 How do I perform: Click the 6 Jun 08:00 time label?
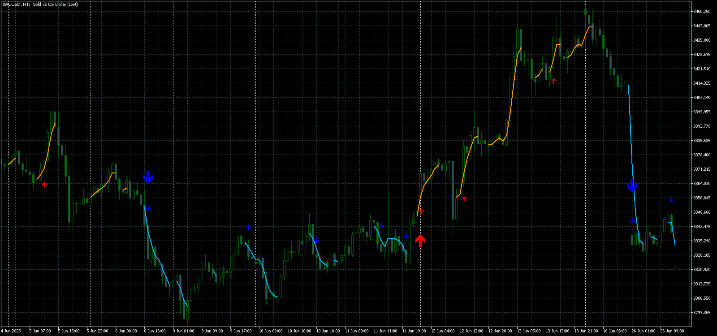[x=126, y=331]
